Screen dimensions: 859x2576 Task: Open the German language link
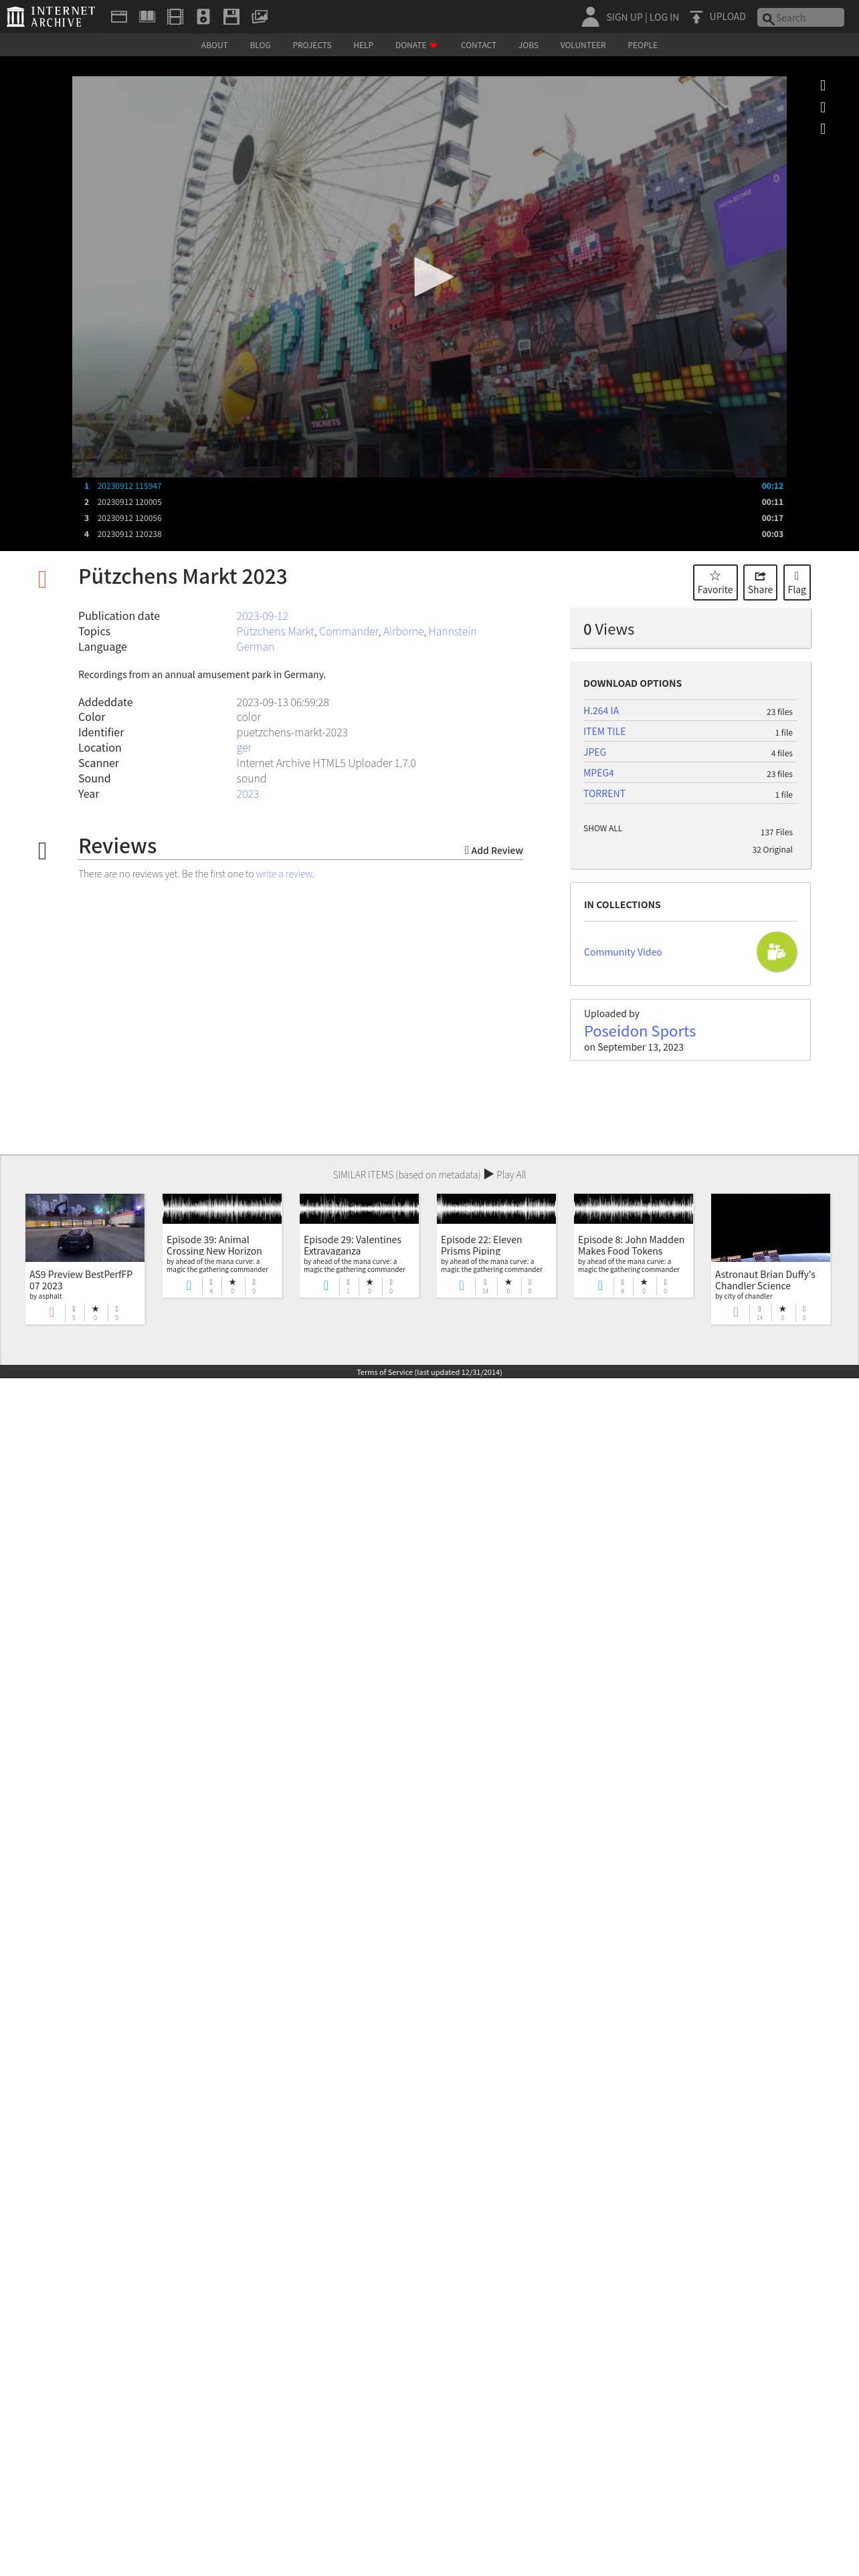pos(255,647)
